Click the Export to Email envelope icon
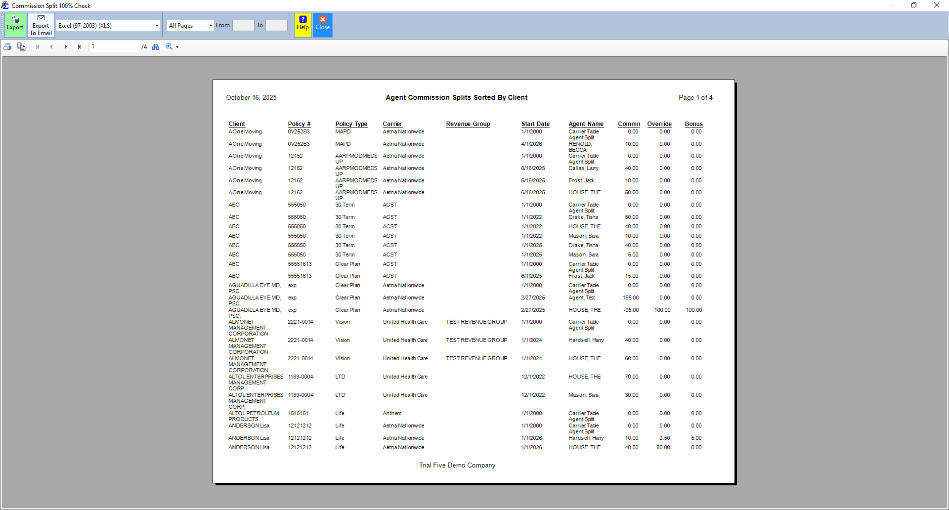949x510 pixels. coord(41,18)
